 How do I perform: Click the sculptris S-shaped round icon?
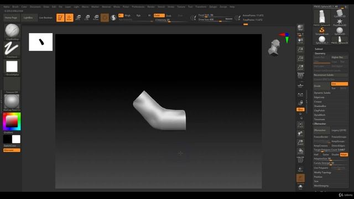click(x=113, y=18)
